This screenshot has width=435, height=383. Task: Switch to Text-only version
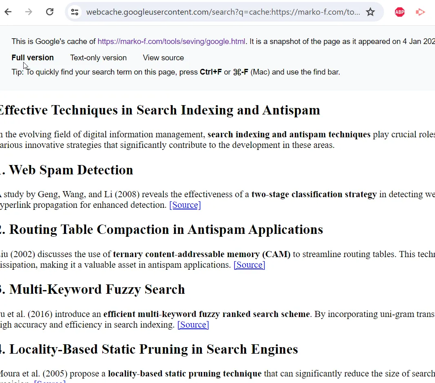(98, 58)
